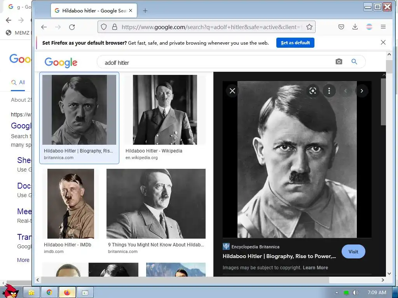Open Google Lens on preview image
The image size is (398, 298).
[313, 91]
